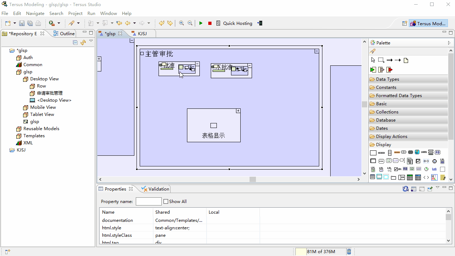This screenshot has width=455, height=256.
Task: Select the Marquee tool in Palette
Action: (x=381, y=60)
